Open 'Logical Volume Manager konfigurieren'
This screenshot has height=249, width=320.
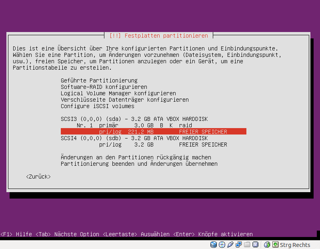click(118, 93)
